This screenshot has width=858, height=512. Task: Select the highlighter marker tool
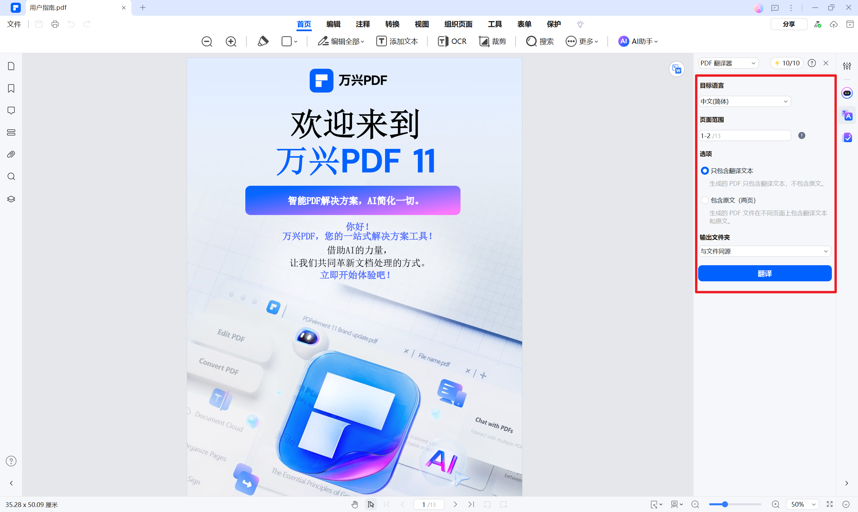coord(263,41)
